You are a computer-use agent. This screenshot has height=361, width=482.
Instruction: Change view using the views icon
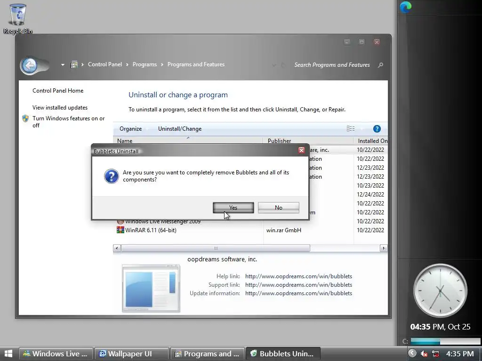[351, 129]
